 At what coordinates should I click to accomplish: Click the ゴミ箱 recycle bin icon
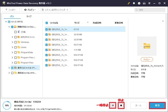(x=19, y=32)
